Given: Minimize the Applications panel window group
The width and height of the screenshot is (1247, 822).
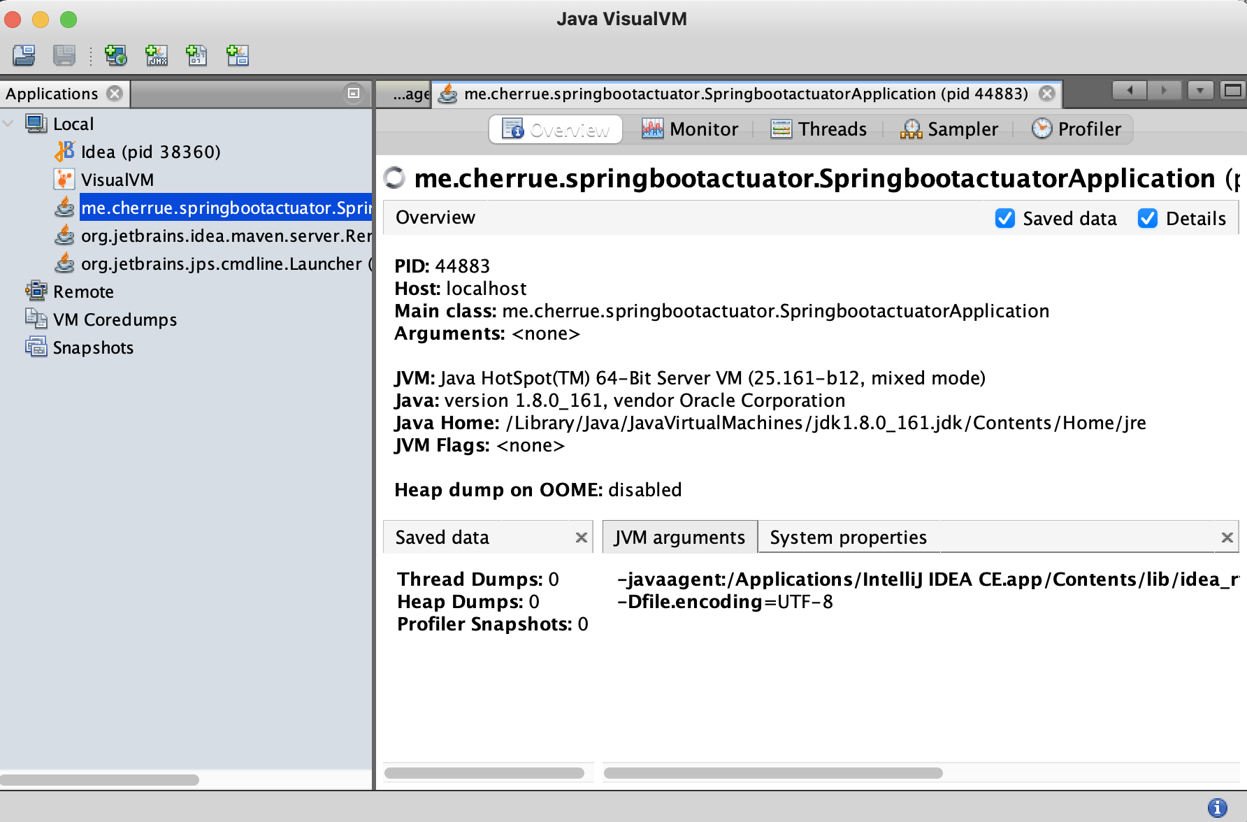Looking at the screenshot, I should (x=354, y=93).
